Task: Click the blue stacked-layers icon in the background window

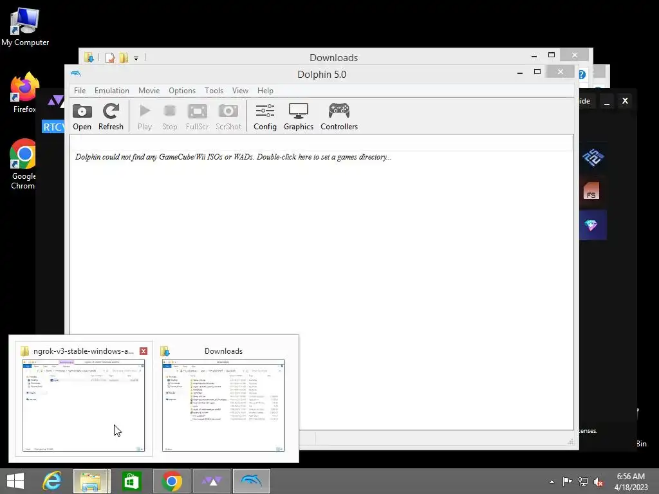Action: [593, 157]
